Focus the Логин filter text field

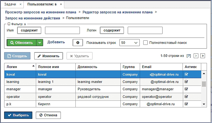click(145, 31)
